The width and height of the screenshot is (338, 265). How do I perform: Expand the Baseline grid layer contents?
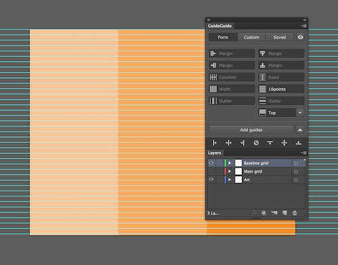click(x=230, y=163)
